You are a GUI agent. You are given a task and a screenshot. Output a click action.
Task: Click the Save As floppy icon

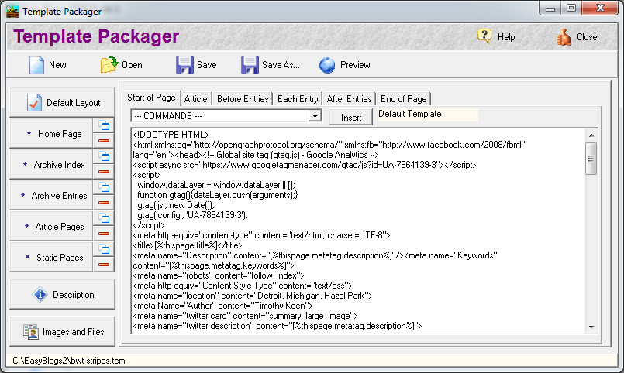250,65
